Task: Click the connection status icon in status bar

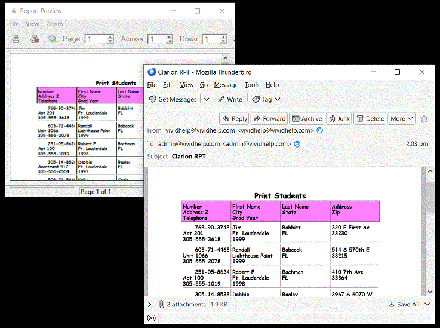Action: 152,318
